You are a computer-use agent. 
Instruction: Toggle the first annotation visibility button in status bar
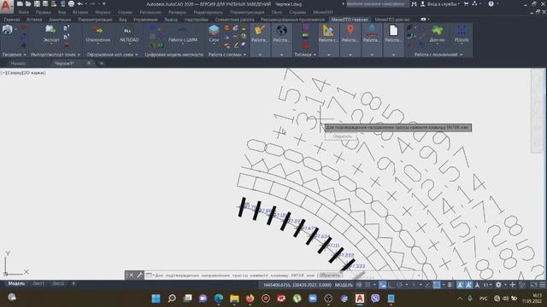pos(460,285)
